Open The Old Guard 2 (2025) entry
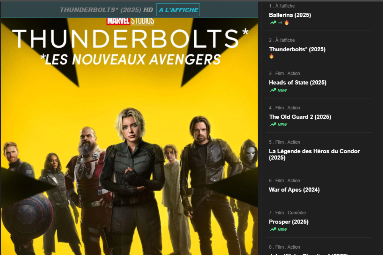 [300, 117]
